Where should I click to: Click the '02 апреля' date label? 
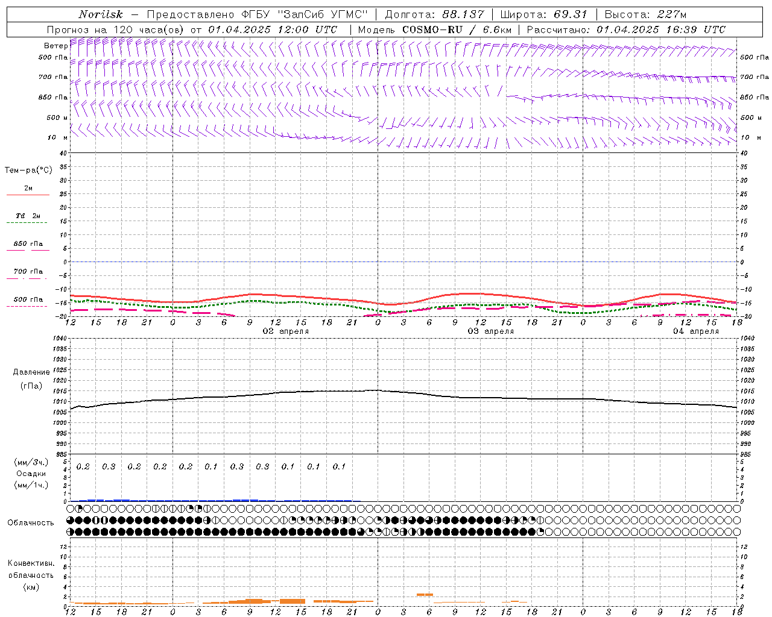coord(286,331)
